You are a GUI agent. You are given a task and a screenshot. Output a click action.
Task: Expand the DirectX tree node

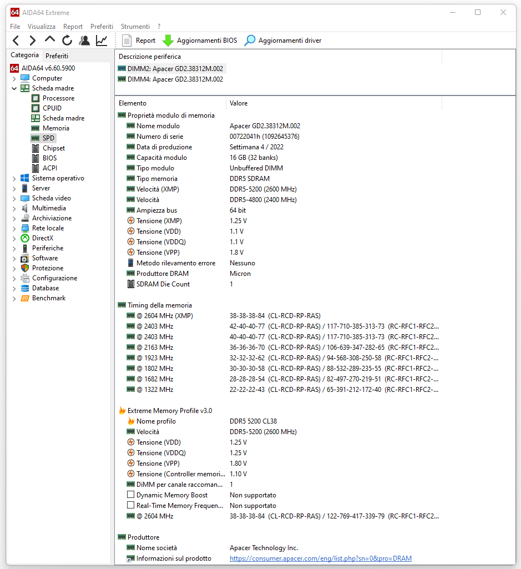(14, 238)
